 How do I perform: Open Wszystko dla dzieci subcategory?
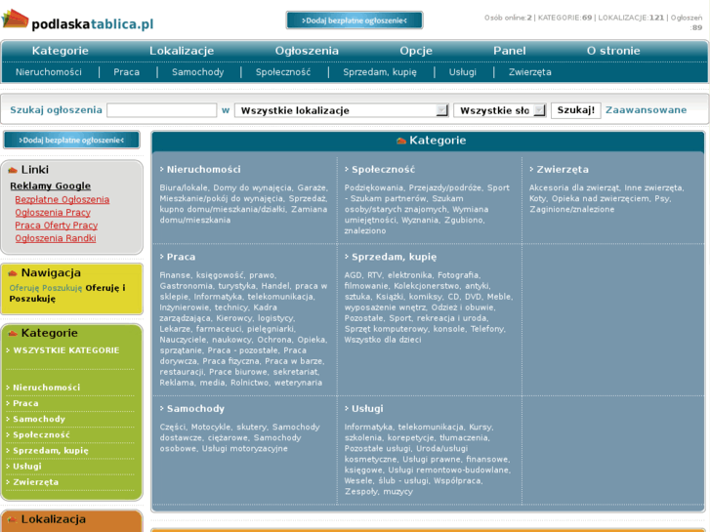383,340
